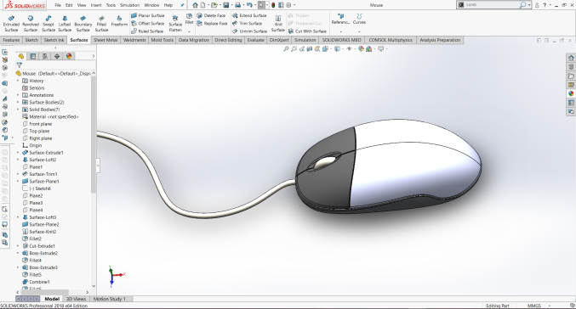This screenshot has height=309, width=576.
Task: Switch to the Sheet Metal tab
Action: click(106, 40)
